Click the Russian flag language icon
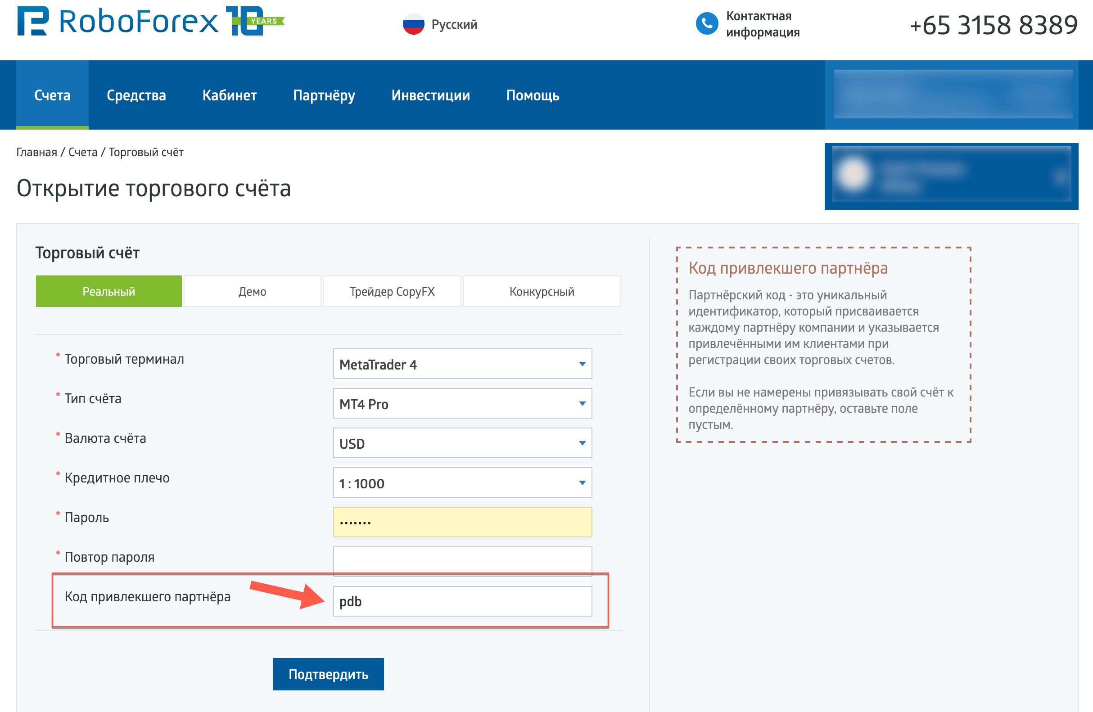The height and width of the screenshot is (712, 1093). [x=413, y=24]
